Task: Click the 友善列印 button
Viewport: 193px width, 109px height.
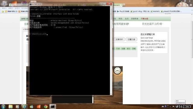Action: pos(119,39)
